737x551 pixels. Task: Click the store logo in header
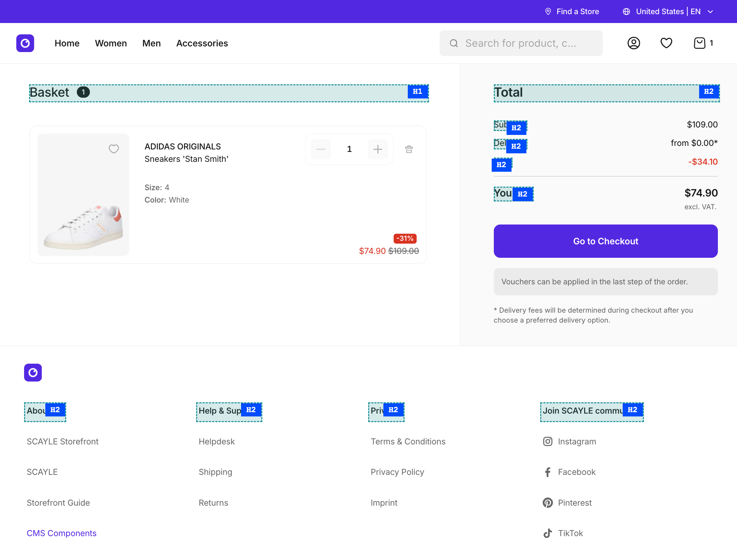pos(25,43)
